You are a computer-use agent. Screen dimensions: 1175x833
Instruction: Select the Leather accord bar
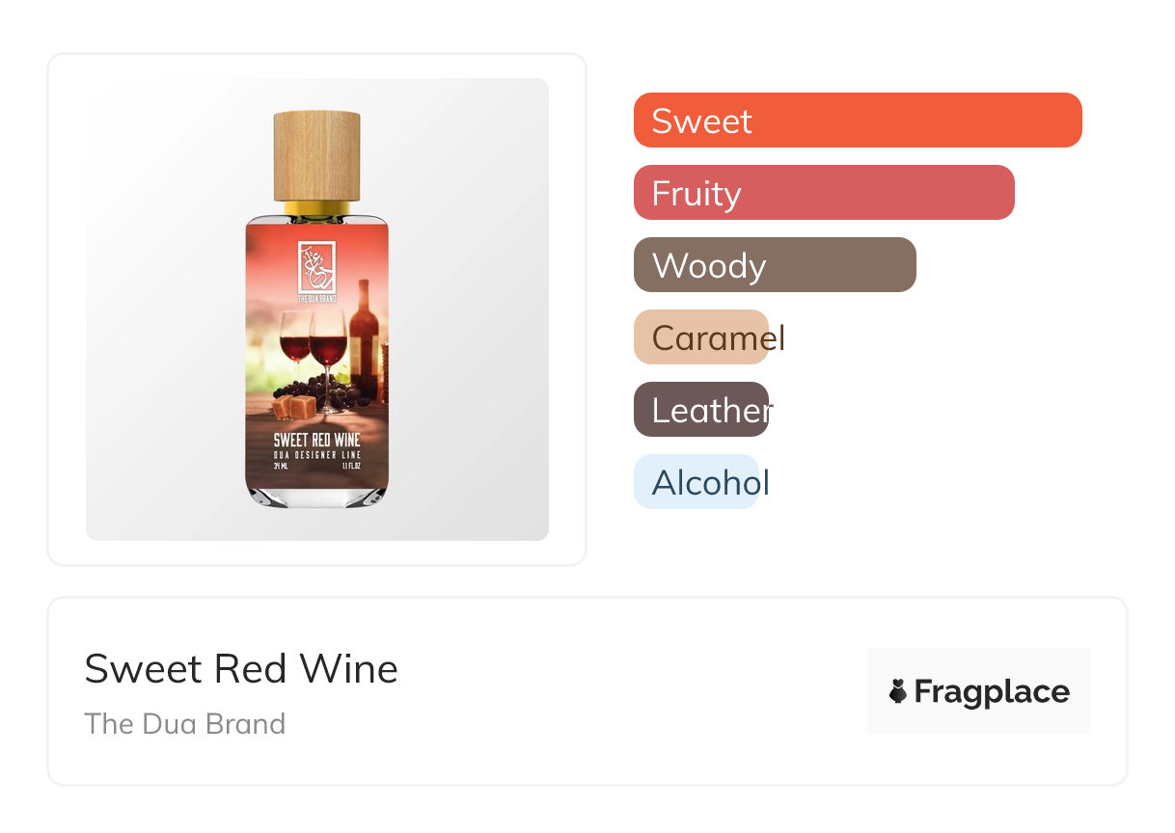point(701,410)
